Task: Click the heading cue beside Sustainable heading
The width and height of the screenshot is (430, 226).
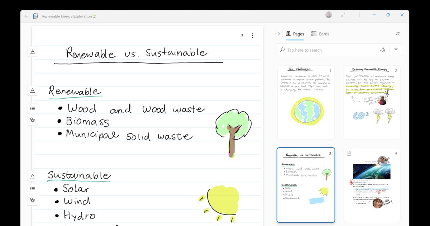Action: [x=33, y=176]
